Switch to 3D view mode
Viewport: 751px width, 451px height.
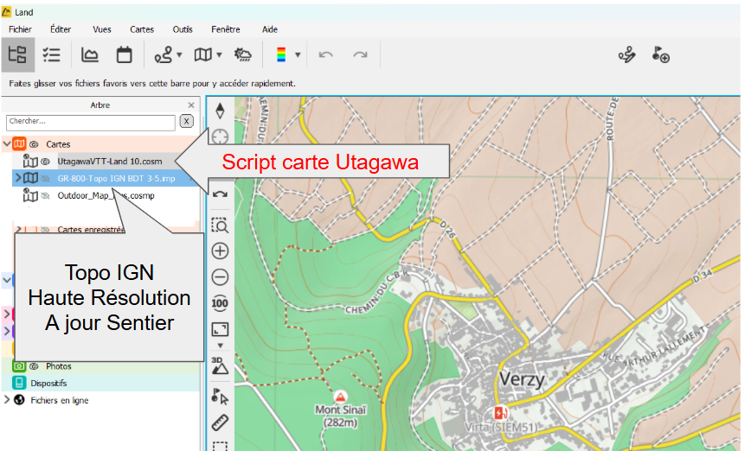point(220,365)
